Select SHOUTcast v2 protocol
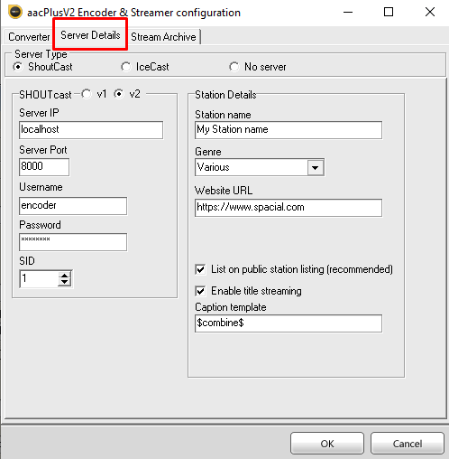The height and width of the screenshot is (459, 449). pyautogui.click(x=119, y=94)
